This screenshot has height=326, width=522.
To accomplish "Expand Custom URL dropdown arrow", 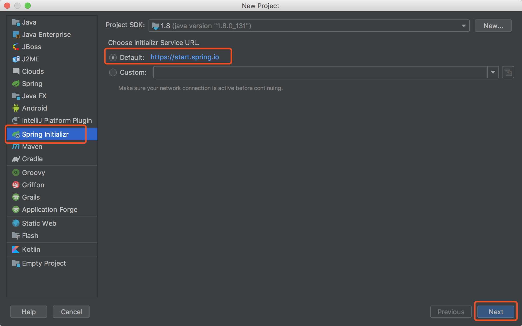I will point(493,72).
